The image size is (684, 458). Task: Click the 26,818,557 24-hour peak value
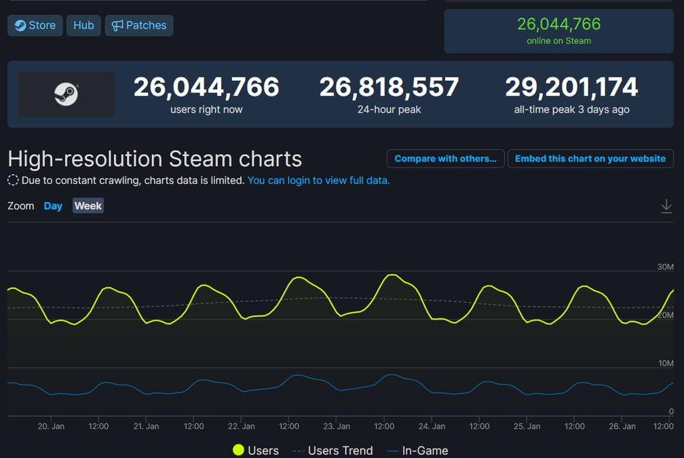pyautogui.click(x=389, y=87)
